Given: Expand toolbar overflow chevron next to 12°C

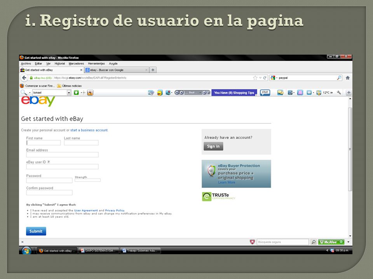Looking at the screenshot, I should [331, 93].
